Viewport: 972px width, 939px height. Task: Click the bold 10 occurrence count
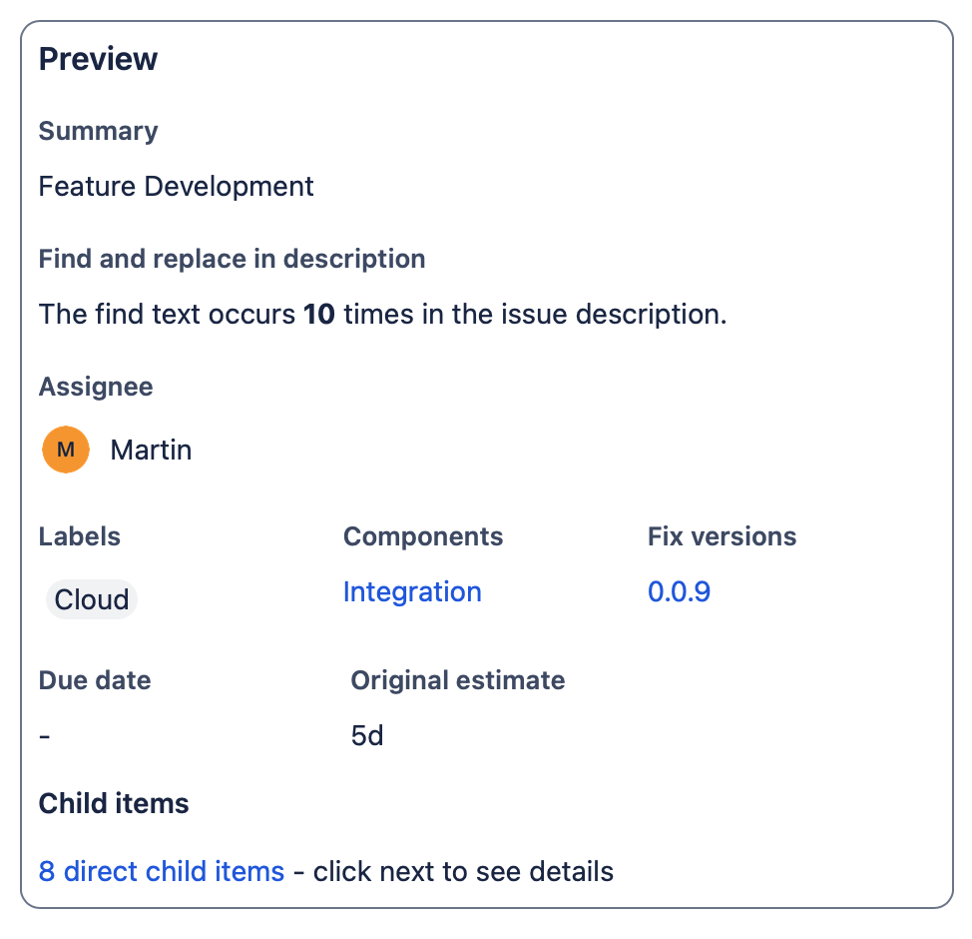point(319,315)
